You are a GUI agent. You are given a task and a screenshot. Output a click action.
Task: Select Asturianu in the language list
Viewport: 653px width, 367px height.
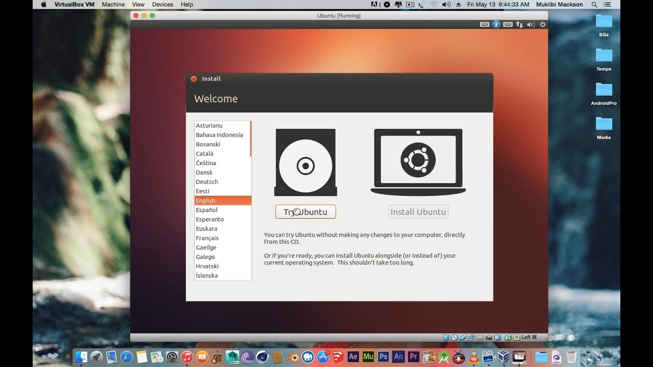[222, 125]
